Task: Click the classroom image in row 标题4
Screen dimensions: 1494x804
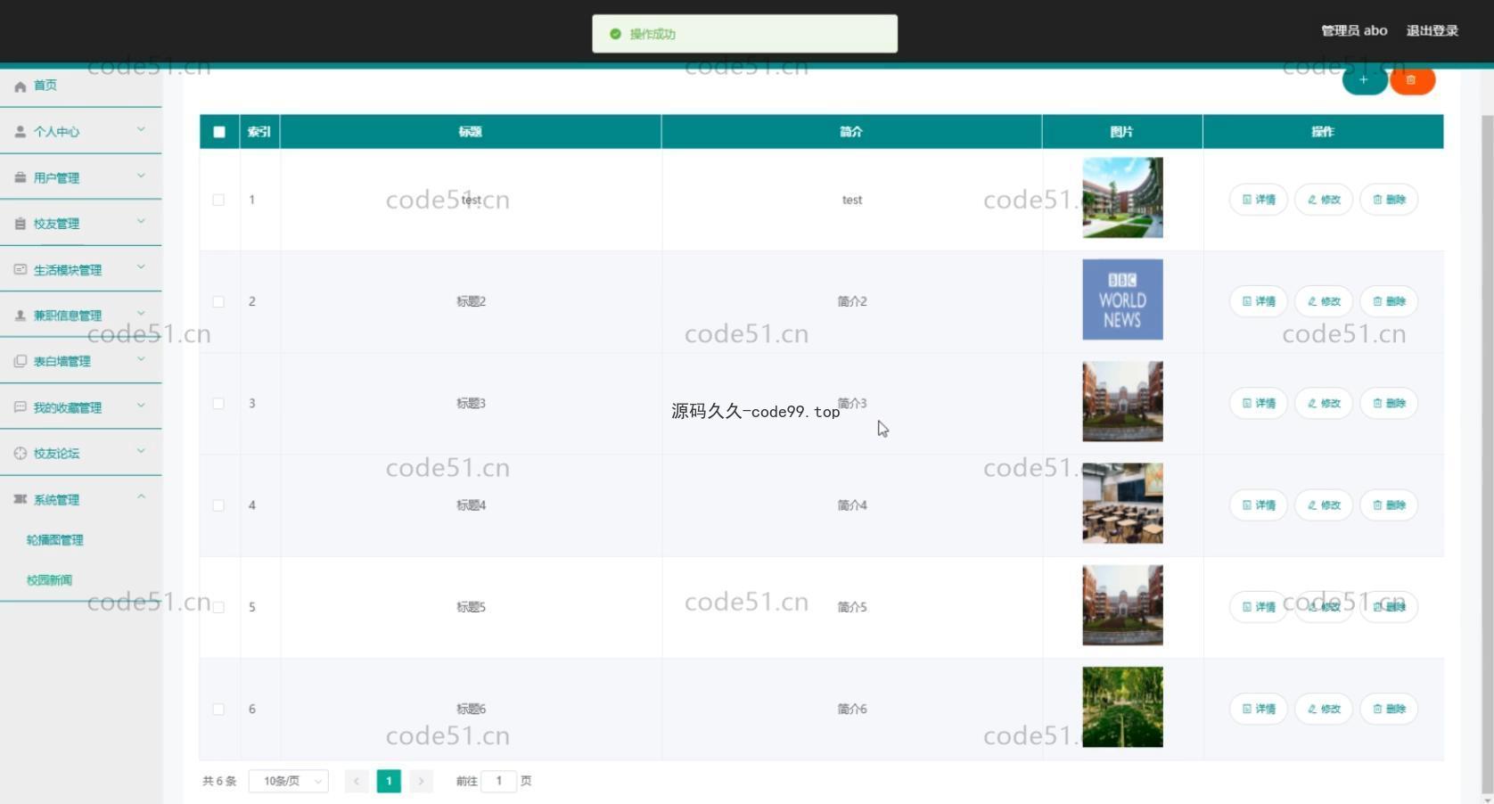Action: click(x=1122, y=504)
